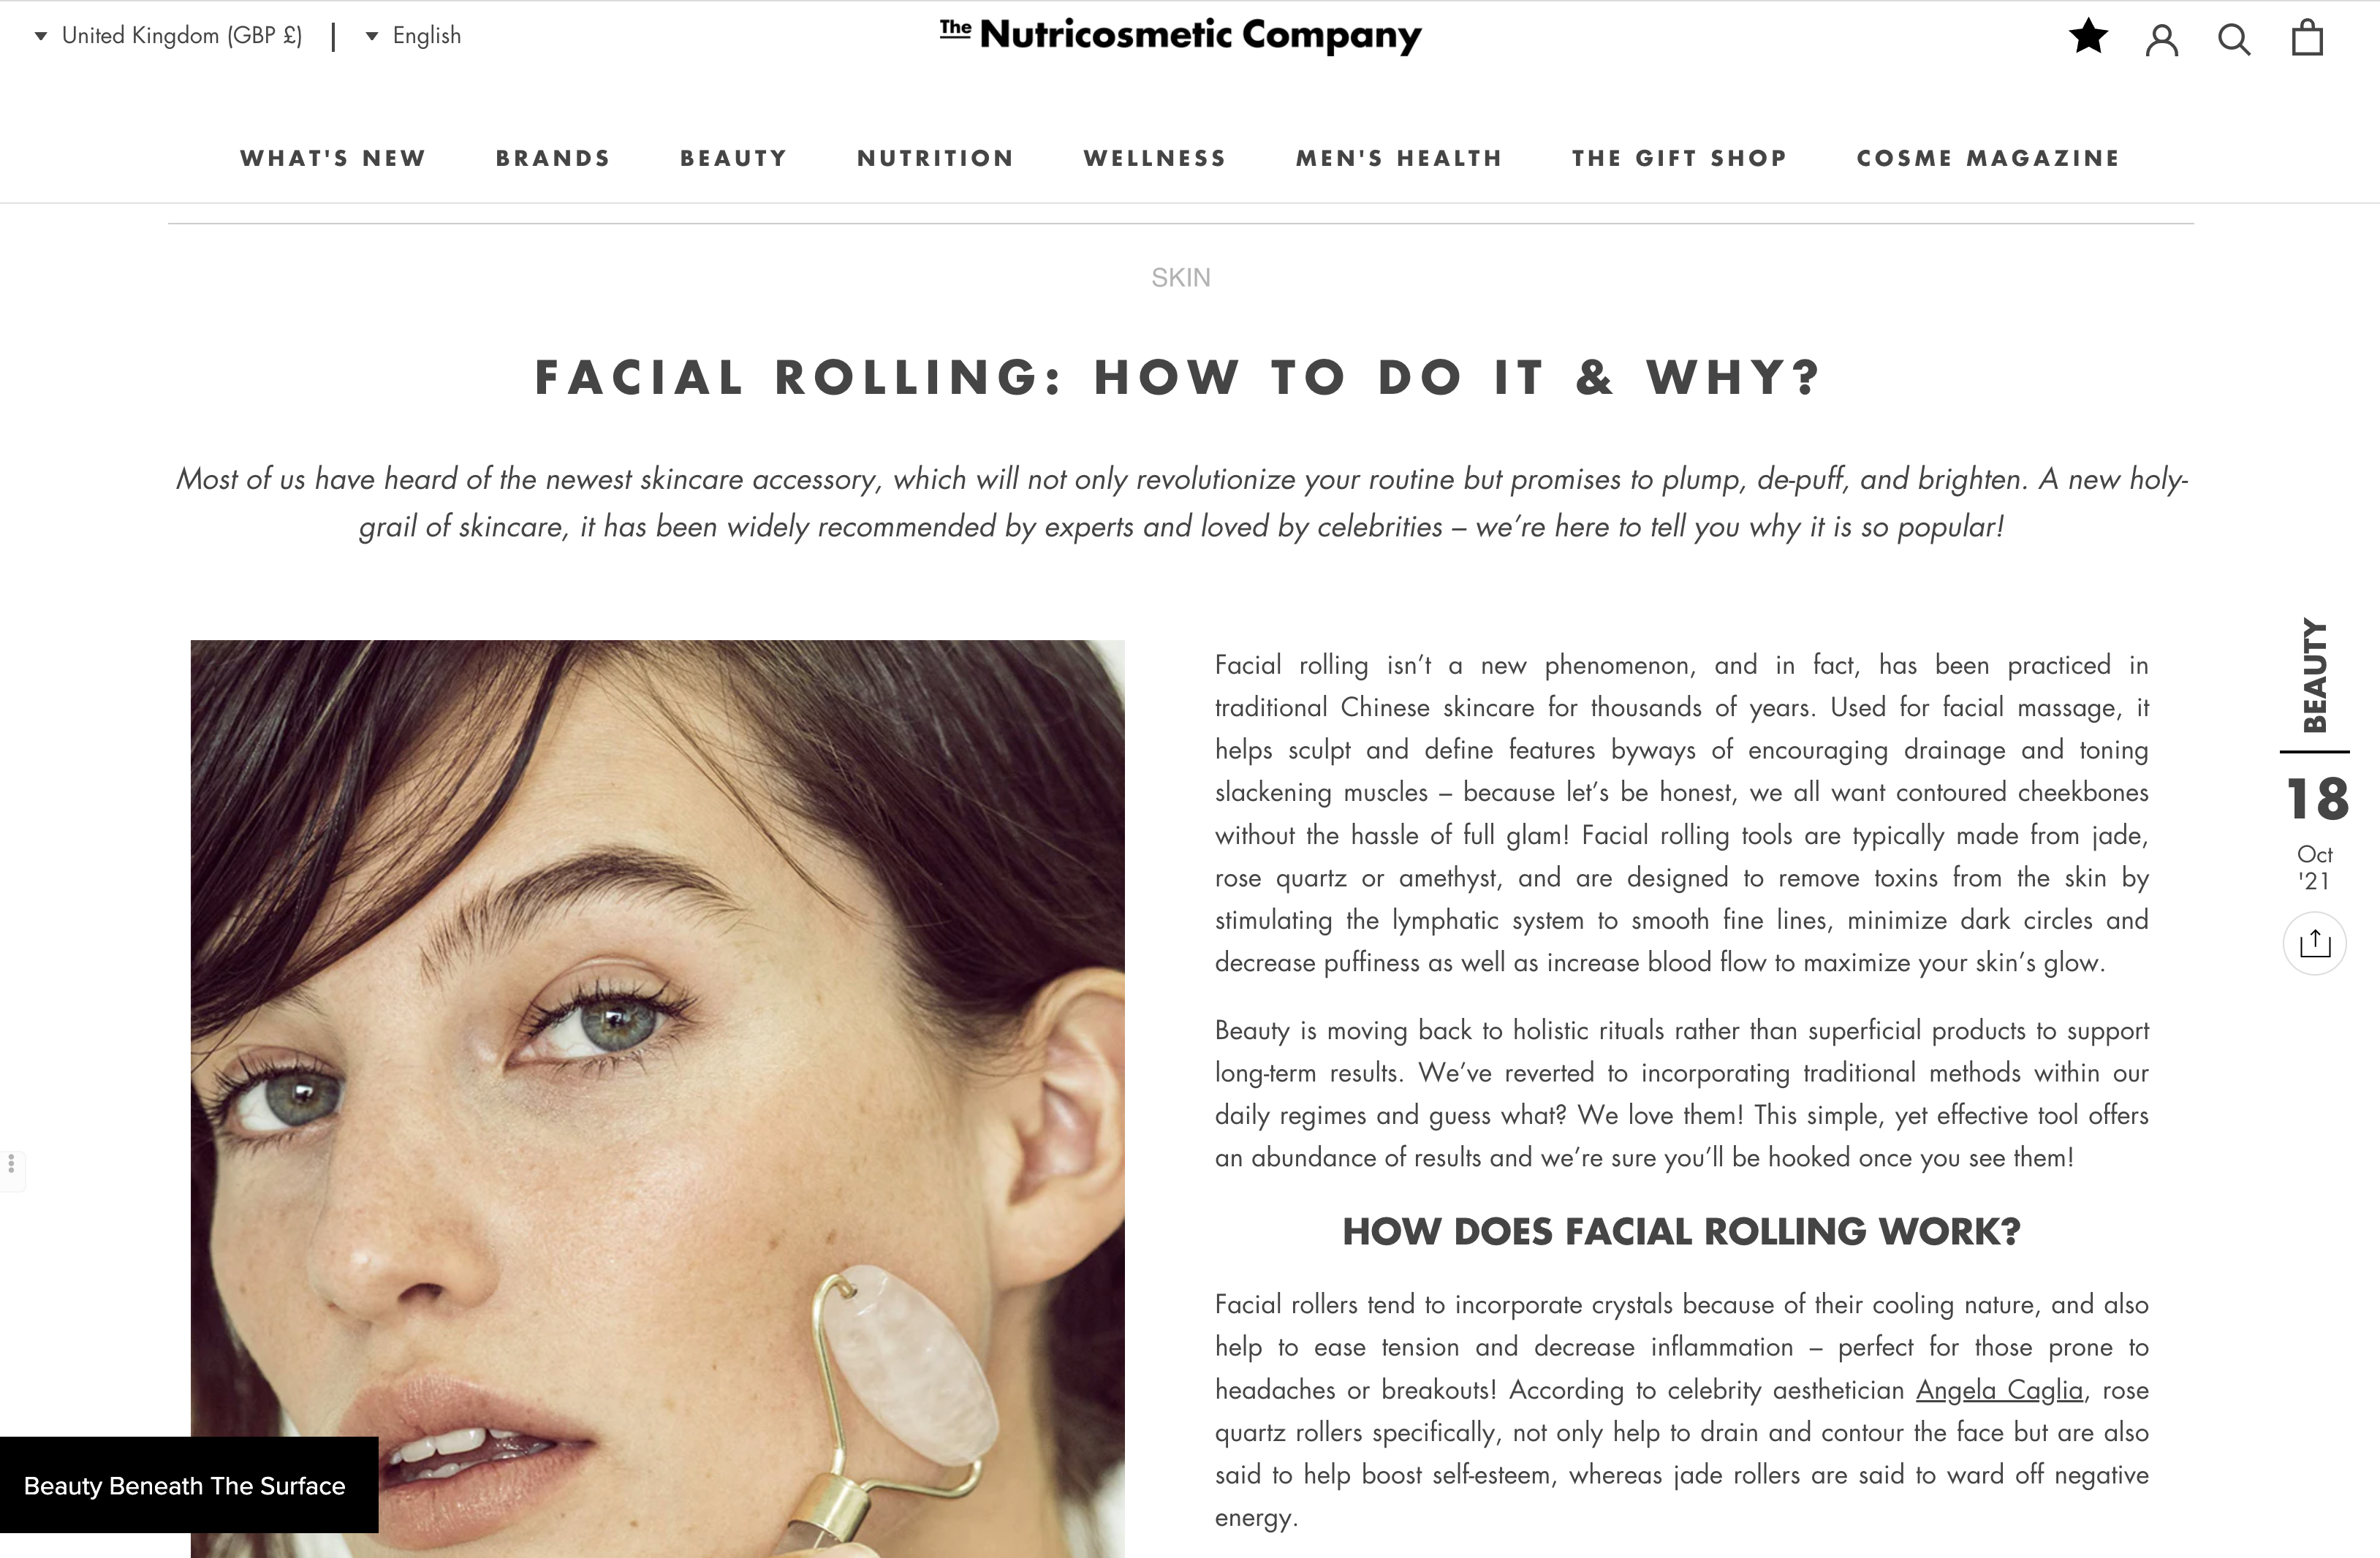The width and height of the screenshot is (2380, 1558).
Task: Open the star favourites icon
Action: (x=2088, y=37)
